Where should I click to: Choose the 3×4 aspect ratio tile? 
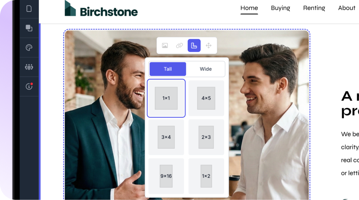(x=166, y=137)
